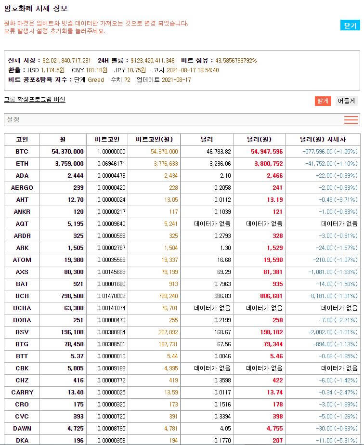Click the 원 column header
The height and width of the screenshot is (445, 364).
click(x=63, y=139)
